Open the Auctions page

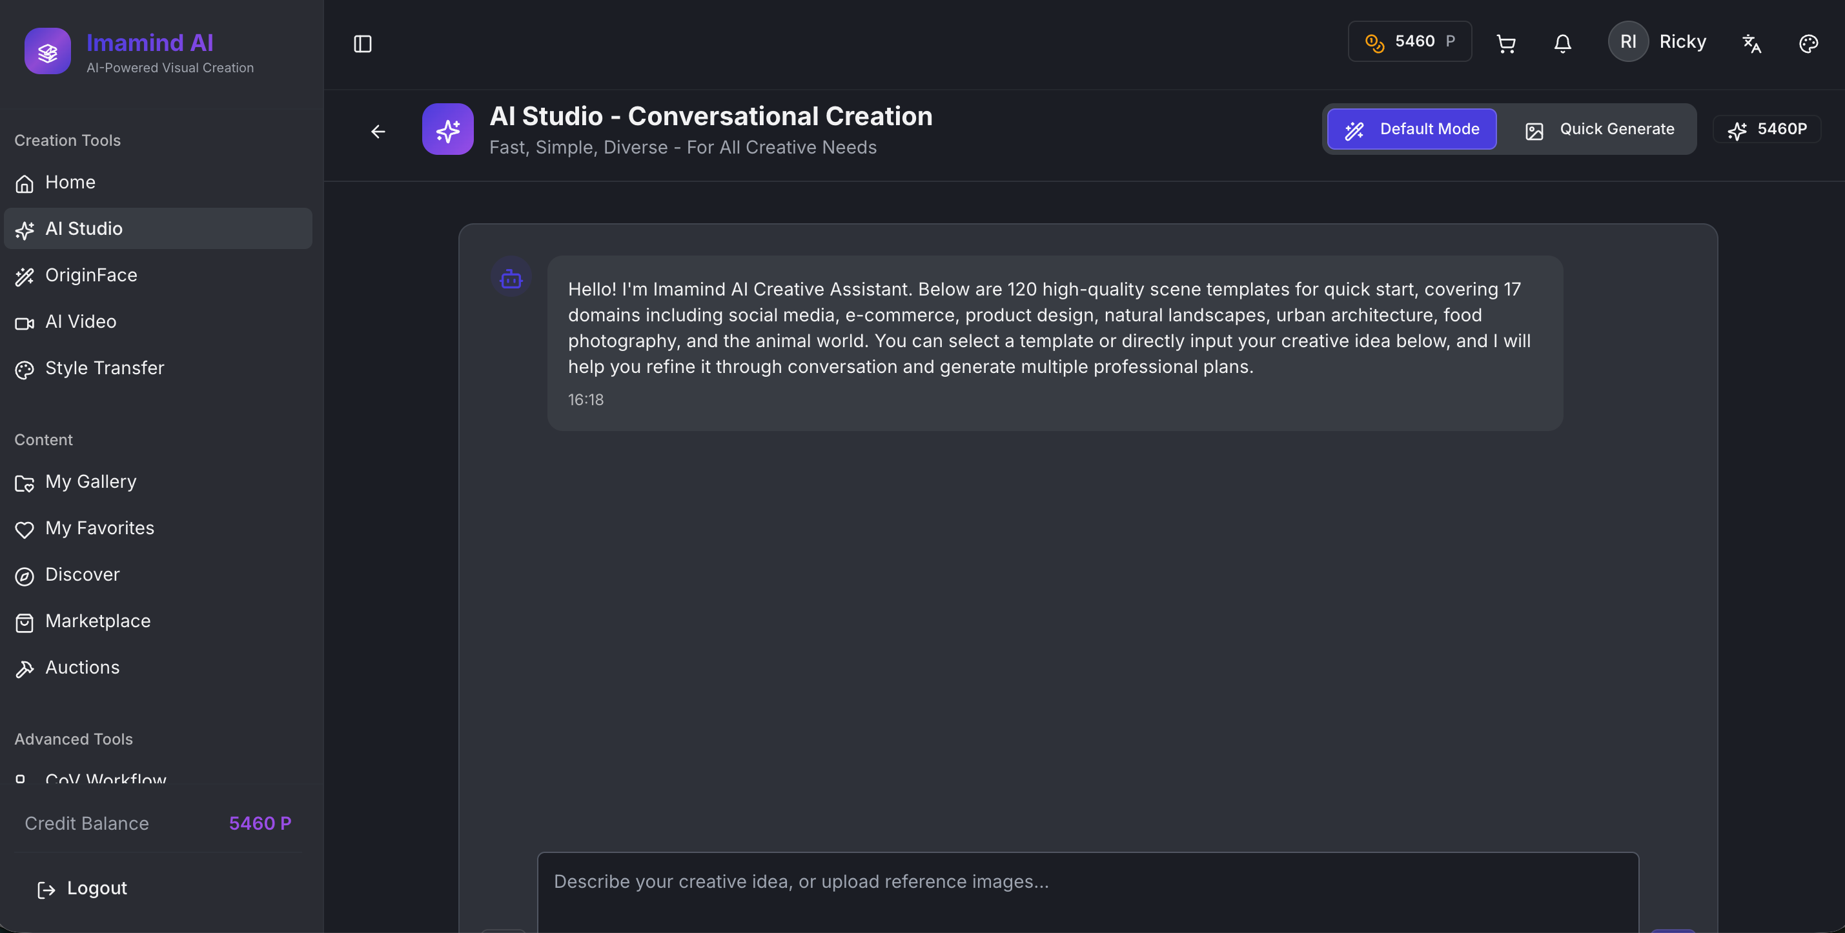point(83,667)
